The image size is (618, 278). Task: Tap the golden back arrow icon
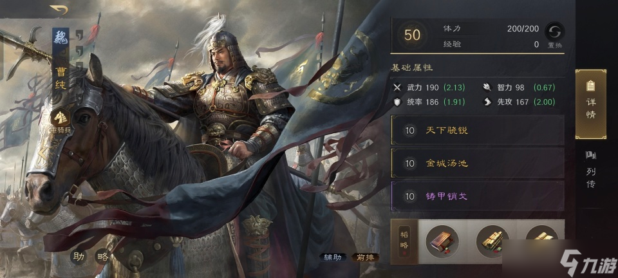[x=59, y=10]
